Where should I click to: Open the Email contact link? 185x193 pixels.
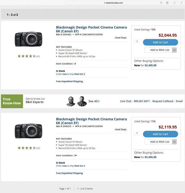179,101
